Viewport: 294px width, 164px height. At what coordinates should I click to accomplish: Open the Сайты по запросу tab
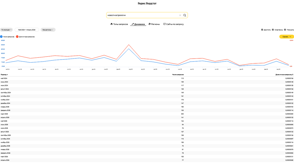click(x=173, y=24)
